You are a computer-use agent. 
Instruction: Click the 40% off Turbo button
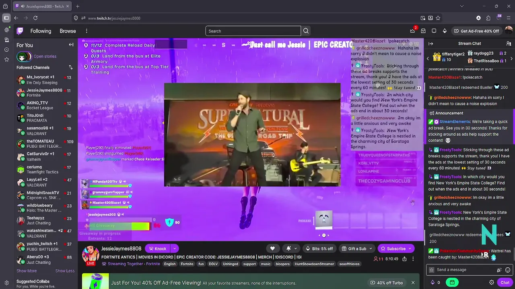coord(386,283)
